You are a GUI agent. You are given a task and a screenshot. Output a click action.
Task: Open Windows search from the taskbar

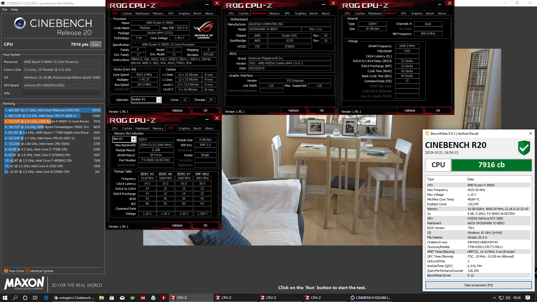coord(15,298)
